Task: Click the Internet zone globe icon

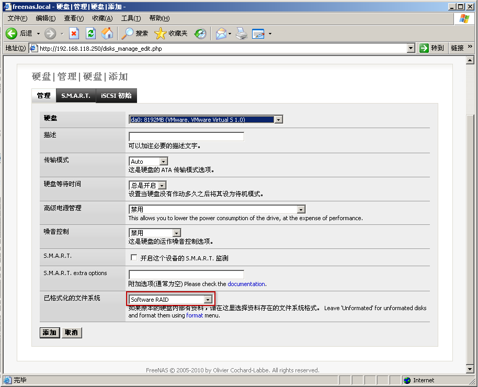Action: tap(407, 380)
